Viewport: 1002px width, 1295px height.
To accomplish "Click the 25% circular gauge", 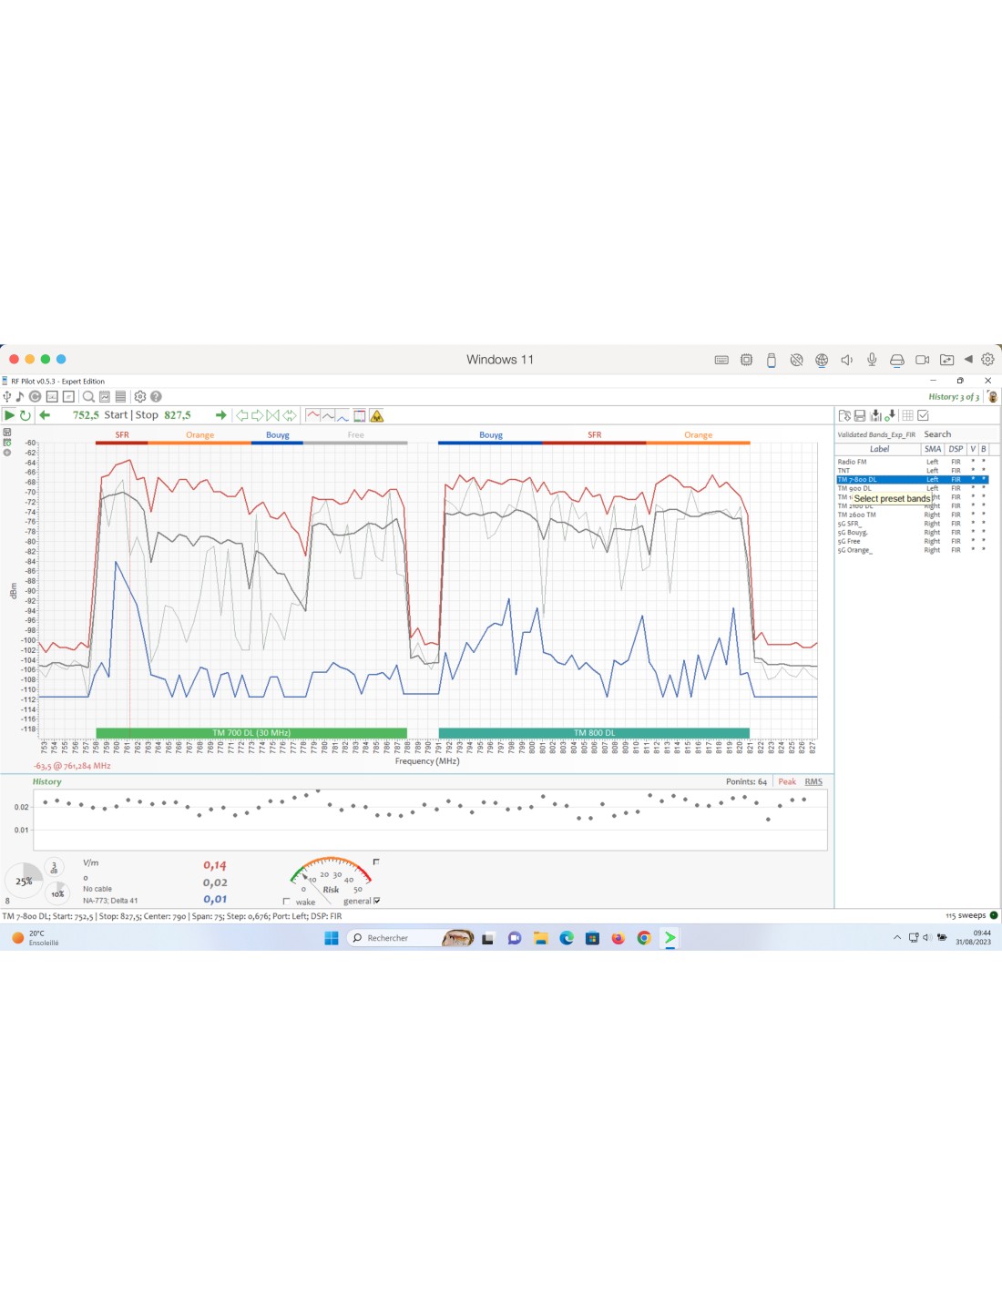I will pyautogui.click(x=24, y=881).
